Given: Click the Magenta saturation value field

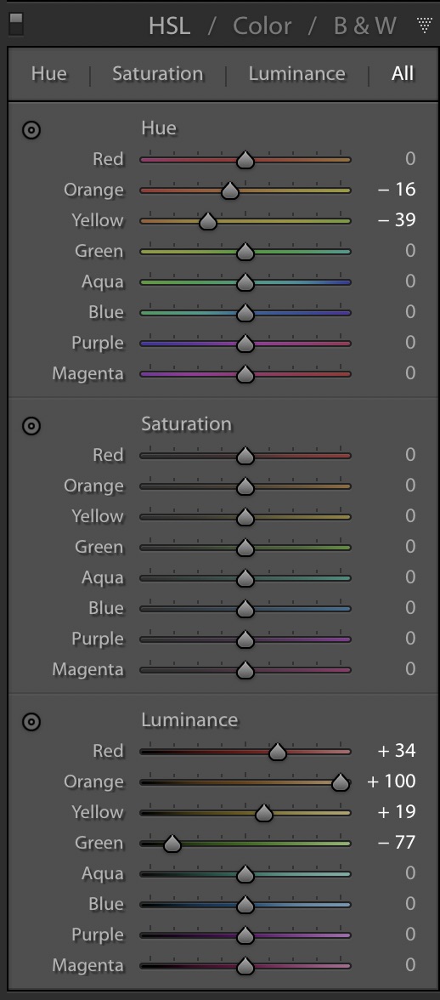Looking at the screenshot, I should point(411,669).
